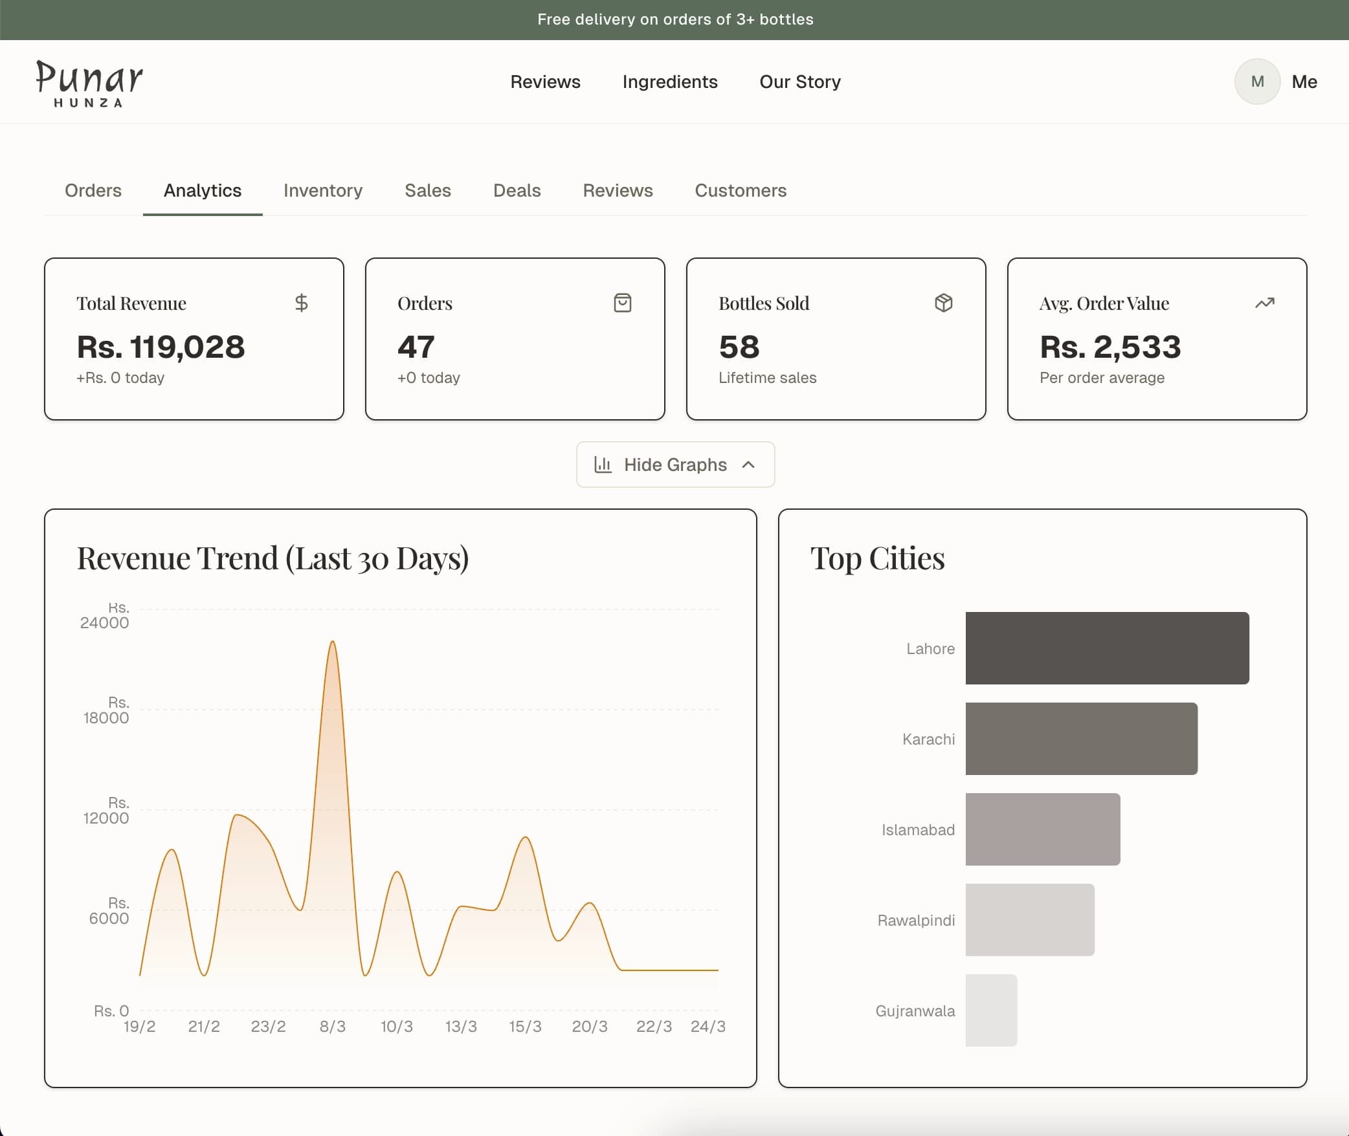Click the shopping bag icon on Orders card
The image size is (1349, 1136).
[x=622, y=303]
